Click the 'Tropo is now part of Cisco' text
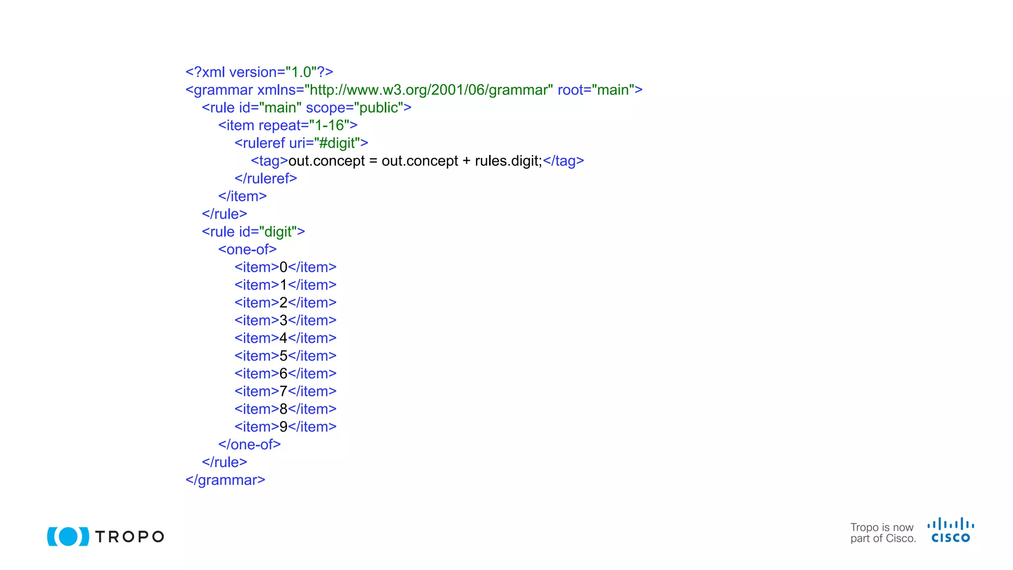 883,533
